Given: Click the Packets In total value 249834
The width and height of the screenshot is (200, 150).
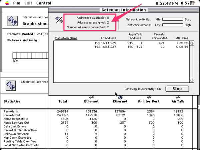Looking at the screenshot, I should point(63,111).
